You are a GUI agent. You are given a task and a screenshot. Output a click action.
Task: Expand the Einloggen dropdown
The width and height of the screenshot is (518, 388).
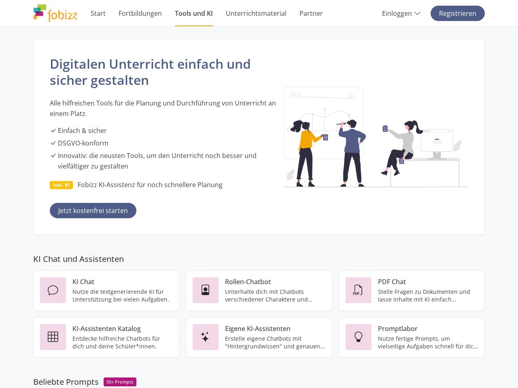397,13
